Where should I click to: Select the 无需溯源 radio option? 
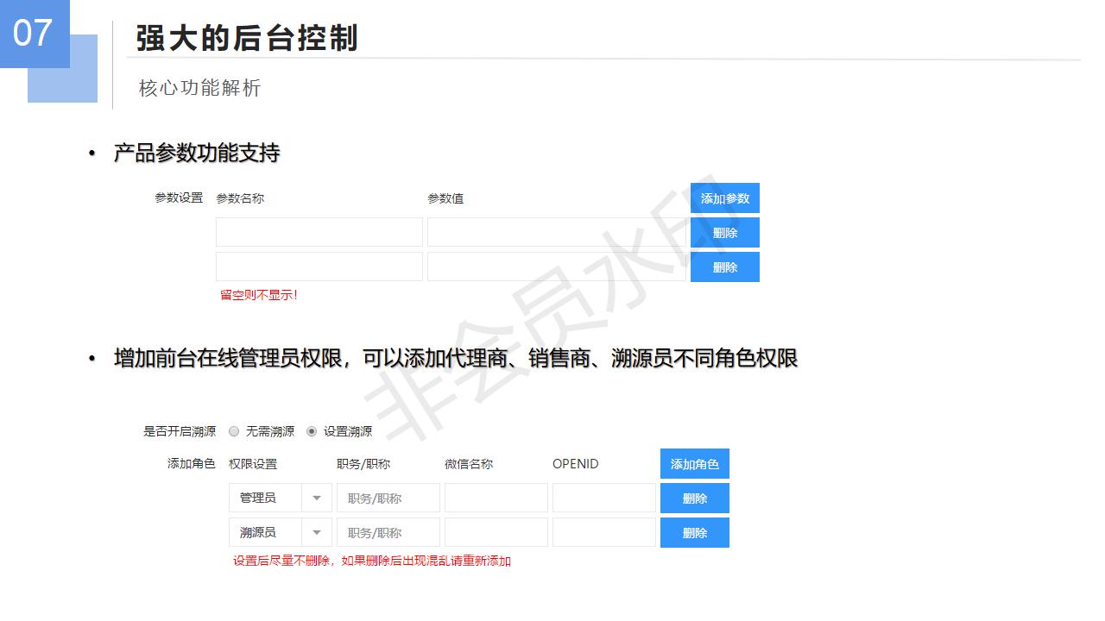234,431
